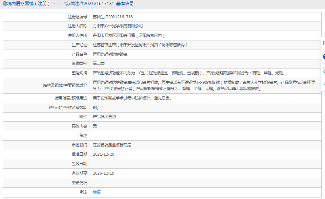Collapse the right sidebar with the chevron arrow

(323, 83)
